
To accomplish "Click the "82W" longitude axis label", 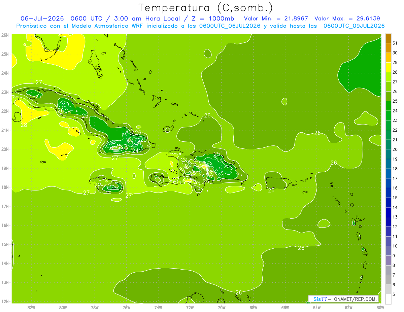I will (x=31, y=307).
